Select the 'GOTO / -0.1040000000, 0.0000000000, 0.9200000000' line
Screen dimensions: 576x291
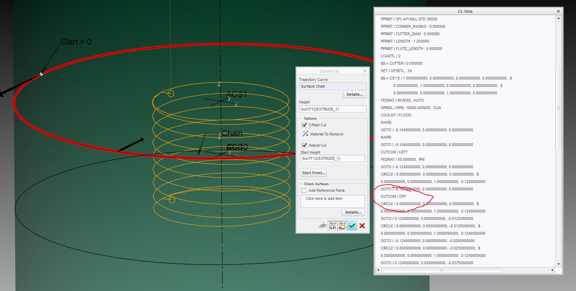tap(427, 130)
